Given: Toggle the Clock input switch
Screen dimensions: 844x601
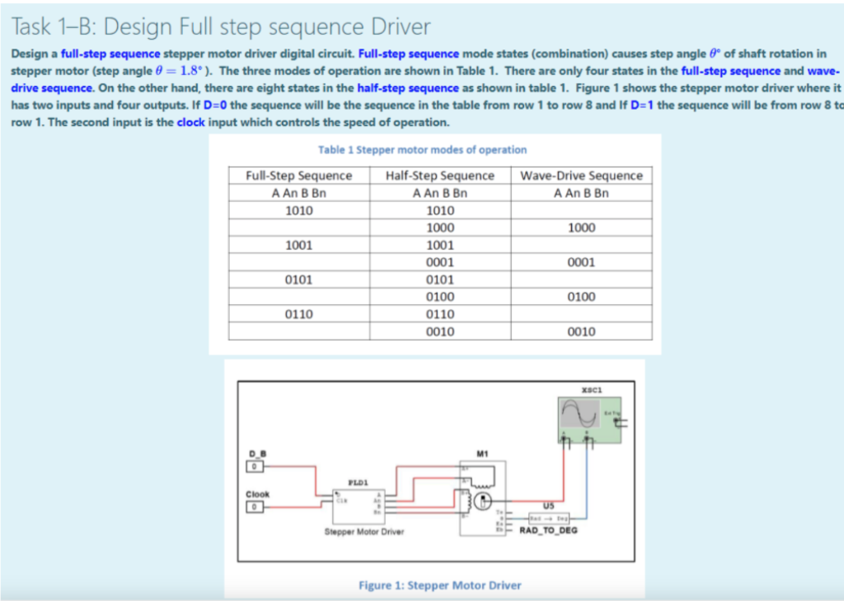Looking at the screenshot, I should (x=254, y=506).
